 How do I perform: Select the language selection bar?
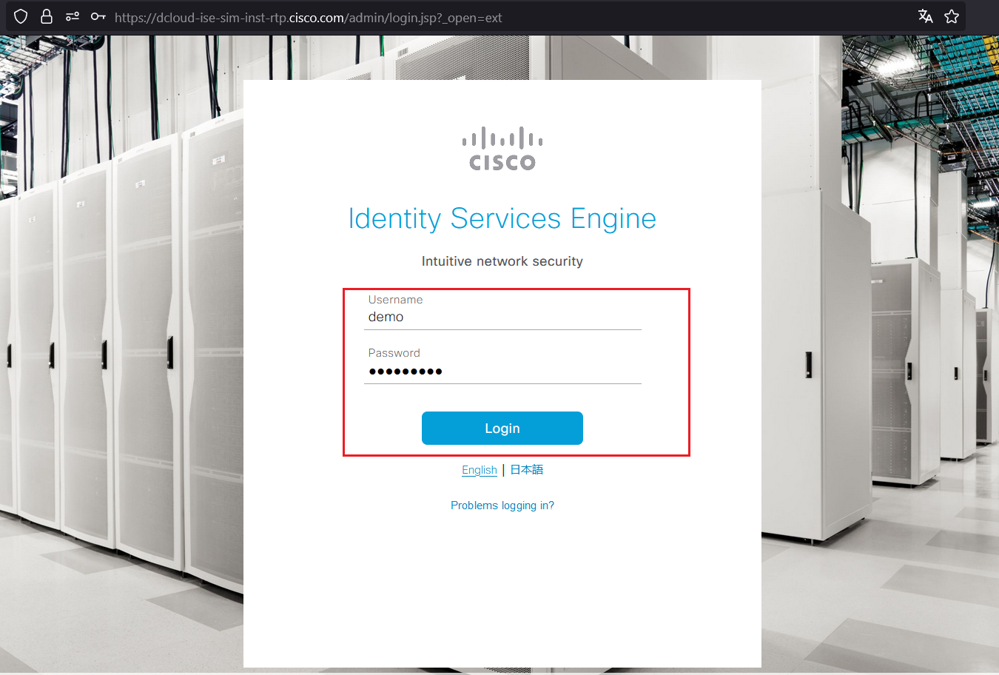(x=502, y=469)
